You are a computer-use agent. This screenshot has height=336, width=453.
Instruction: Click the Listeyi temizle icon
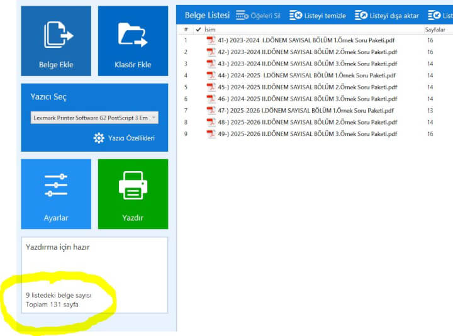tap(296, 15)
